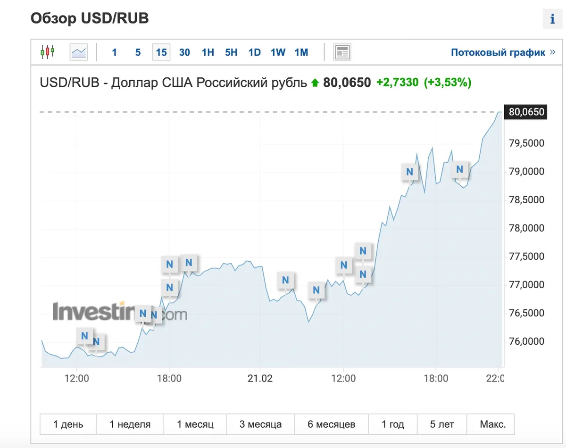Show the 1 год range
Viewport: 566px width, 448px height.
pos(393,424)
